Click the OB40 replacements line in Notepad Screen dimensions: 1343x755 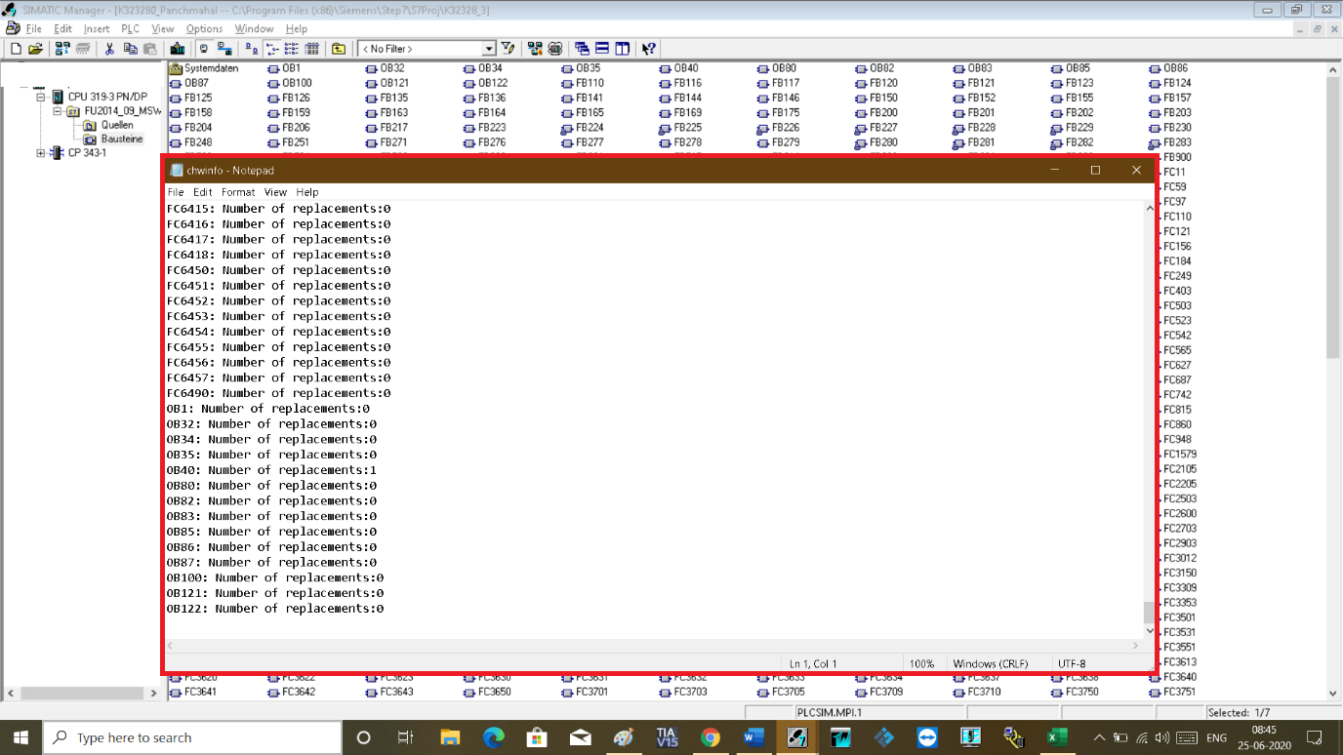pos(271,470)
